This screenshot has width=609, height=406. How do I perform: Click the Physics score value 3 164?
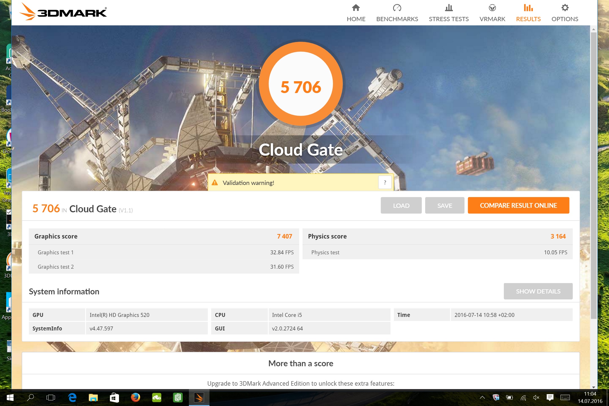pos(558,236)
